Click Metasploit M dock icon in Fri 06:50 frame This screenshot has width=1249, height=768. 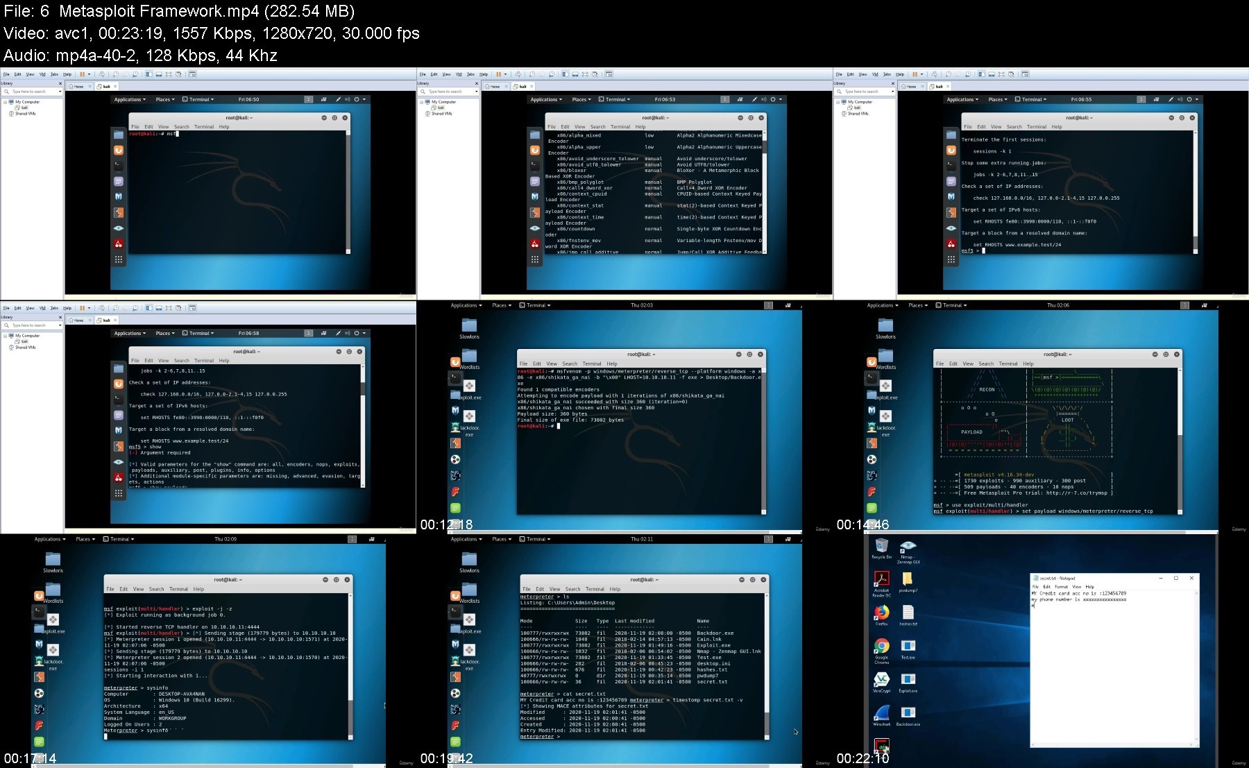(x=119, y=196)
